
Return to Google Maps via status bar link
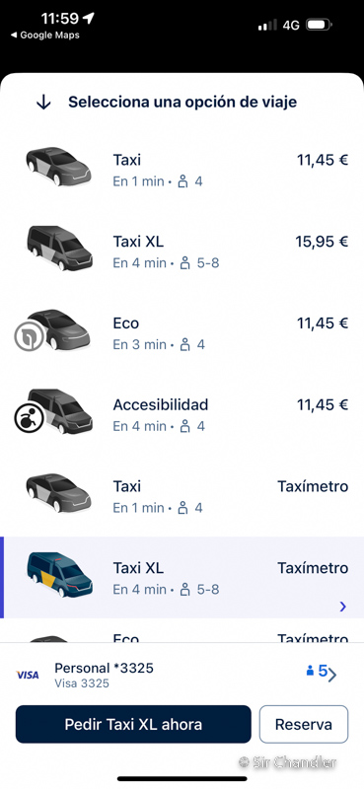coord(45,36)
